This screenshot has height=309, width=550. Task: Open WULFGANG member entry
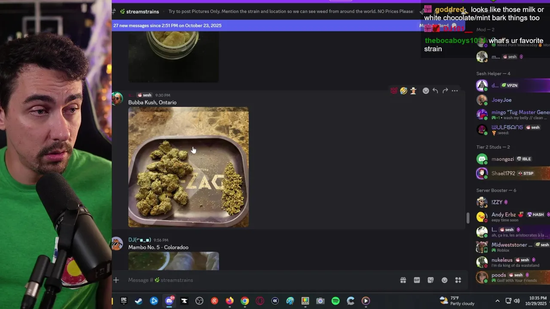pos(512,130)
